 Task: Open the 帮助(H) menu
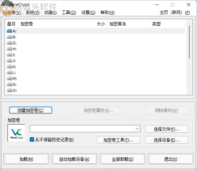pos(107,13)
